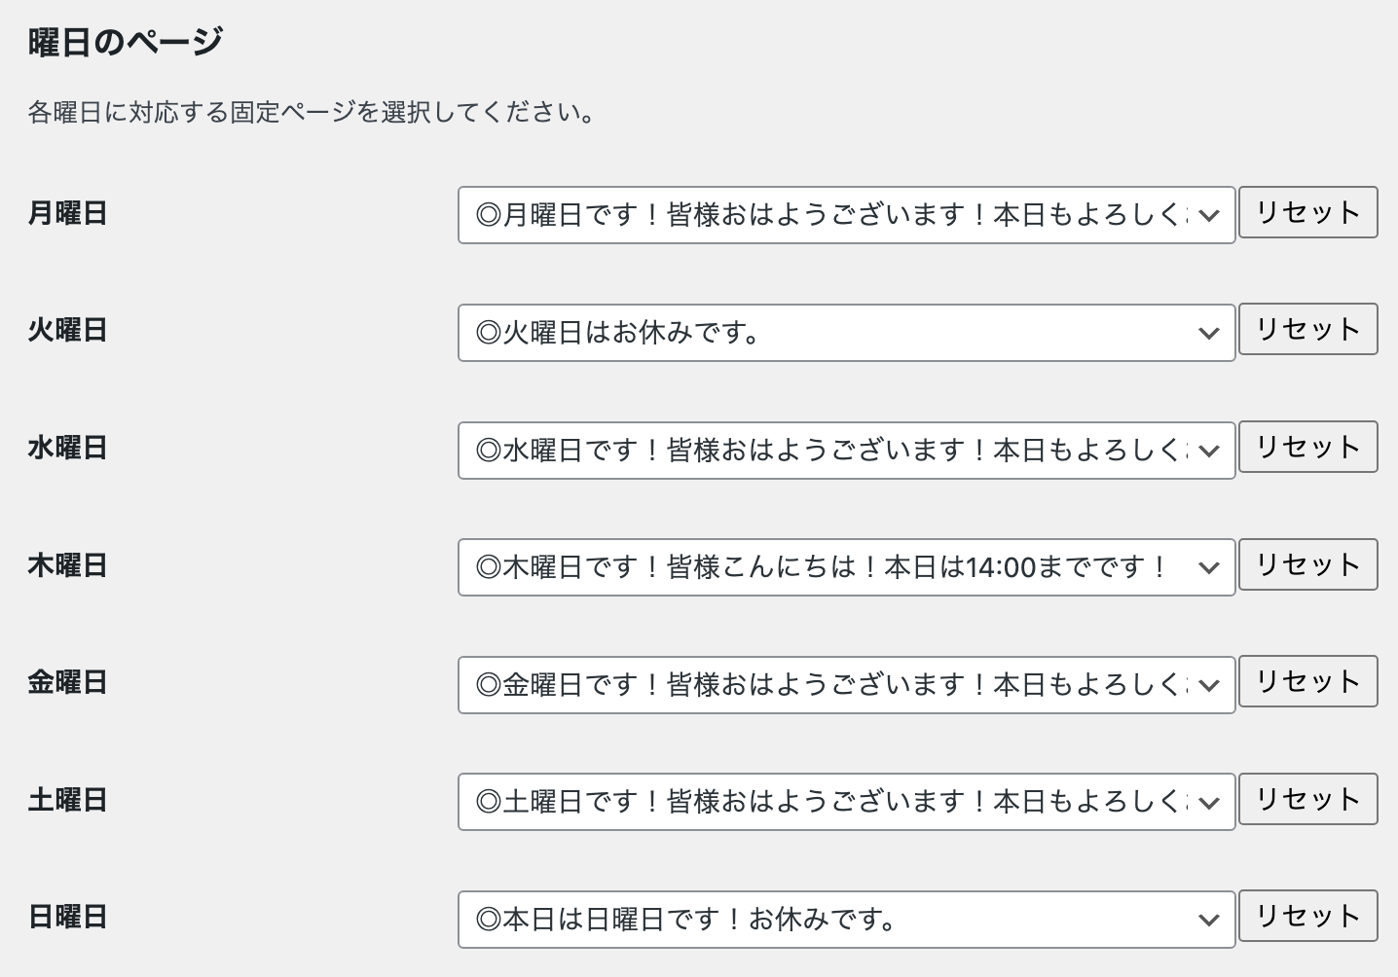This screenshot has height=977, width=1398.
Task: Click the 土曜日 row label
Action: coord(67,800)
